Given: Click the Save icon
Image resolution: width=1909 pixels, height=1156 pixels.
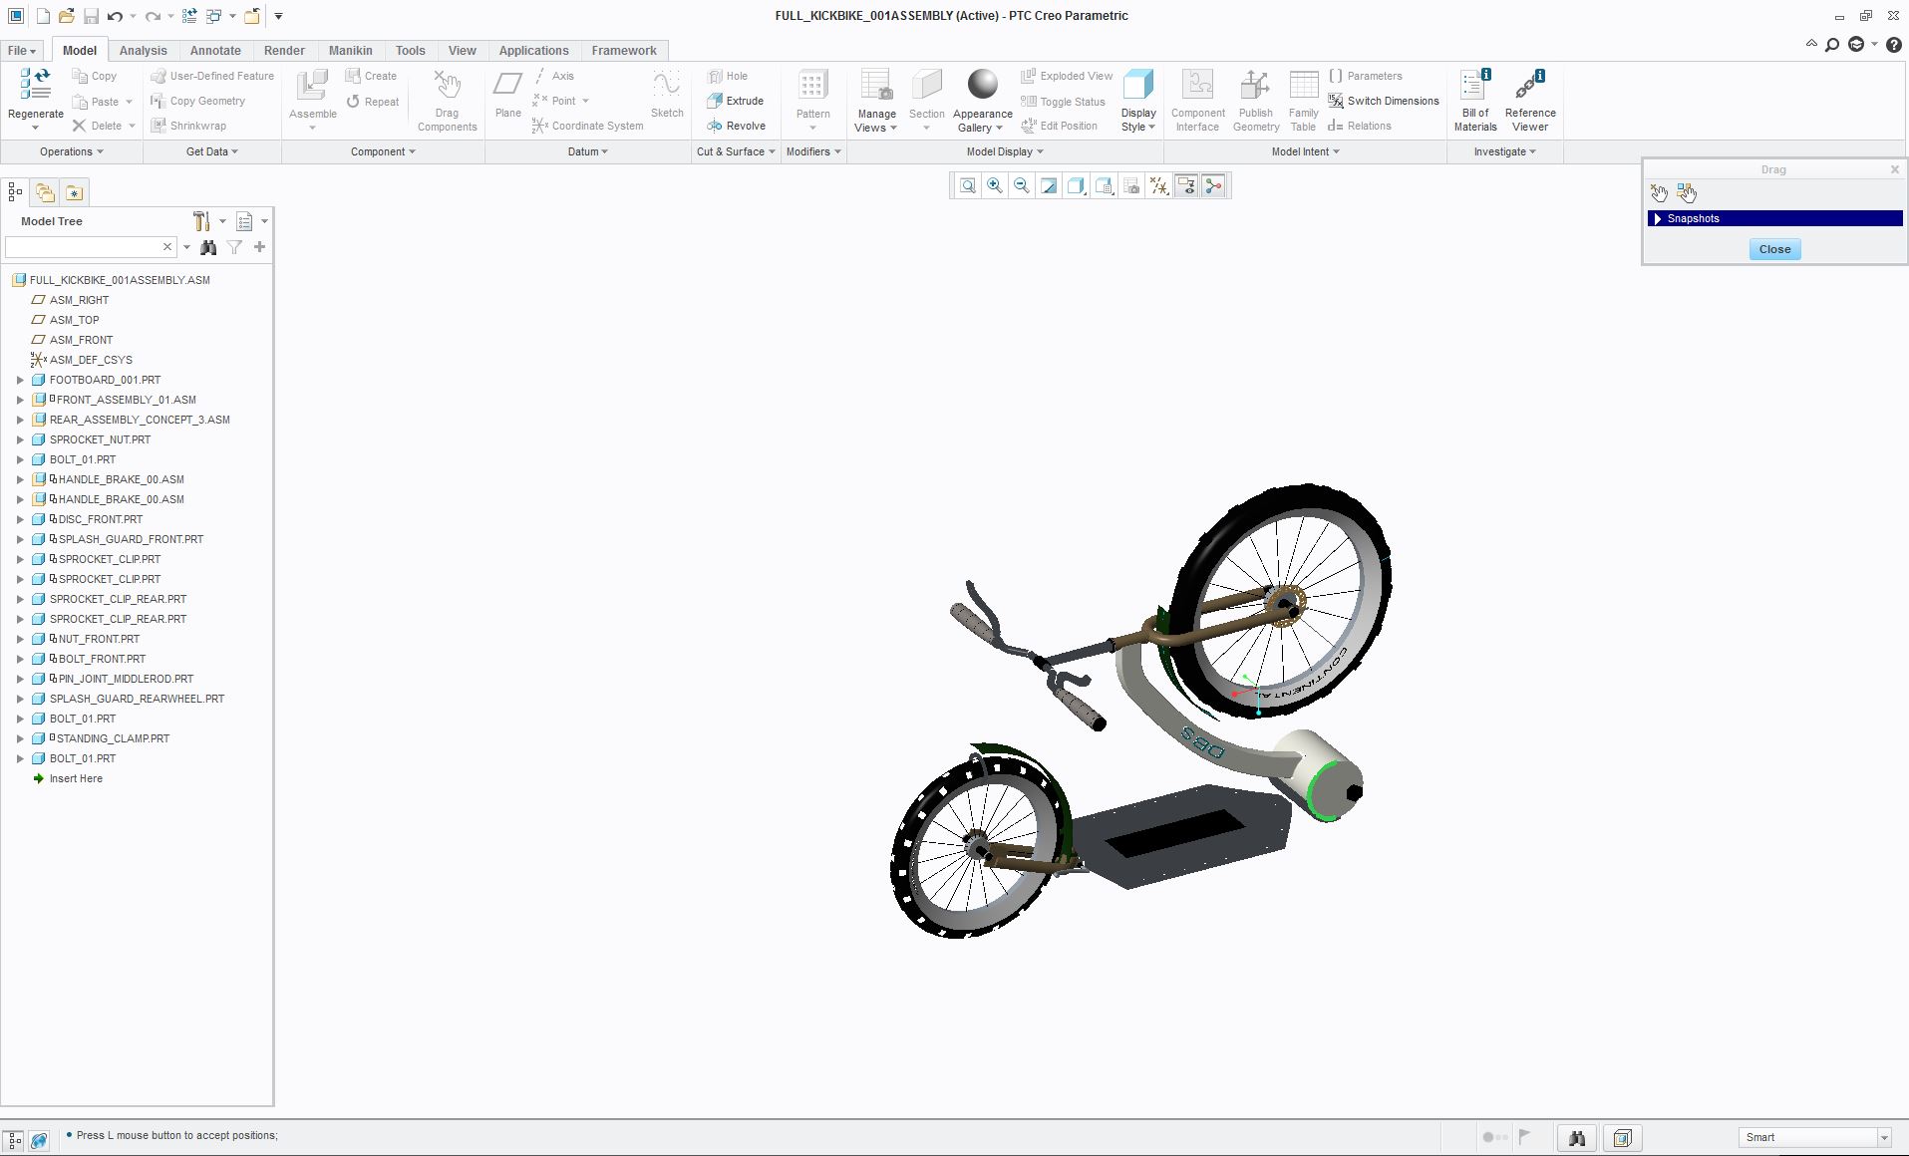Looking at the screenshot, I should tap(91, 16).
